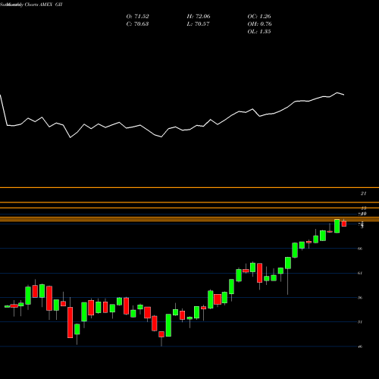Click the 'L: 70.57' low value
This screenshot has width=379, height=379.
[x=199, y=24]
